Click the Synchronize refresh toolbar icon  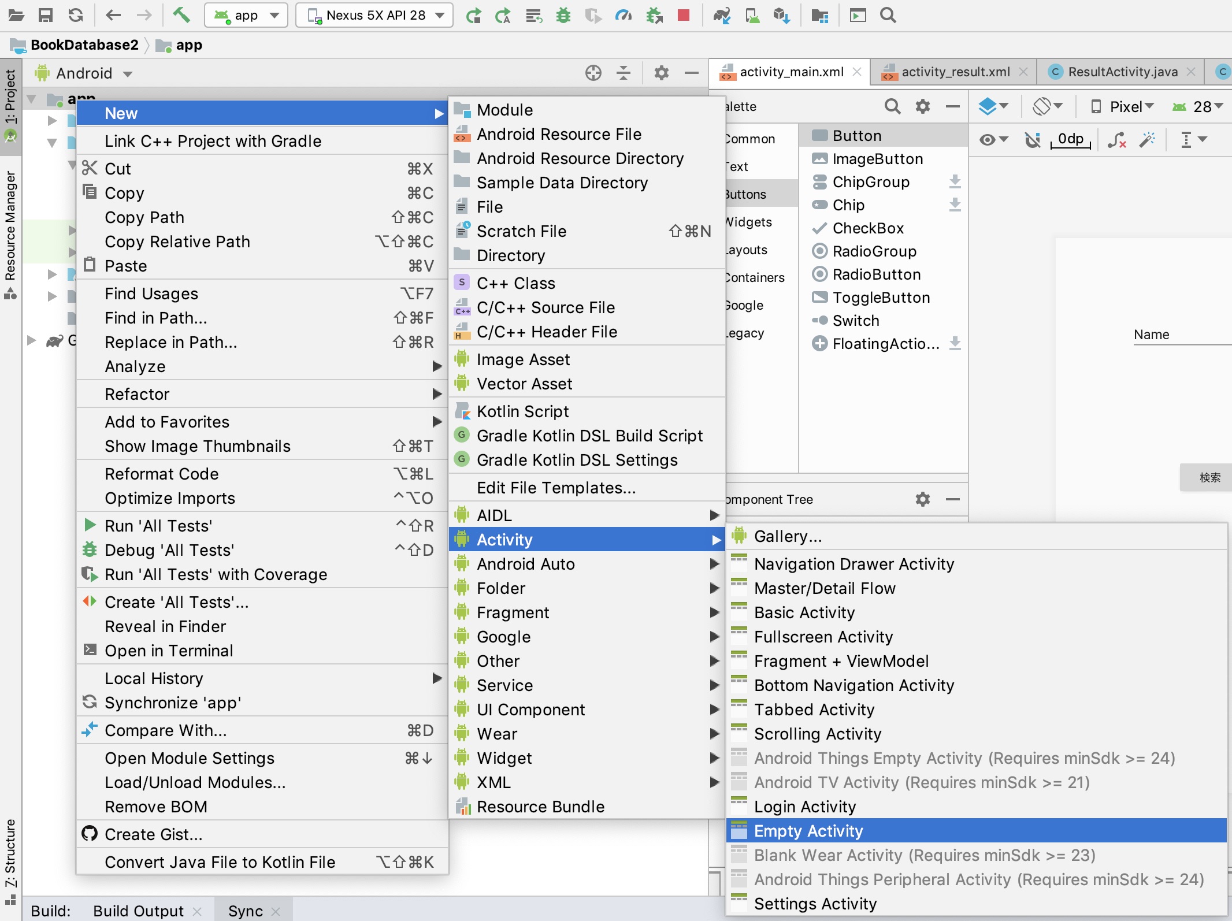point(76,15)
